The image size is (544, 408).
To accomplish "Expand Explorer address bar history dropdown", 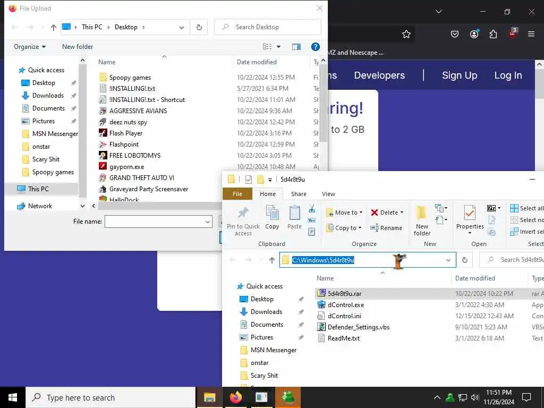I will (448, 260).
